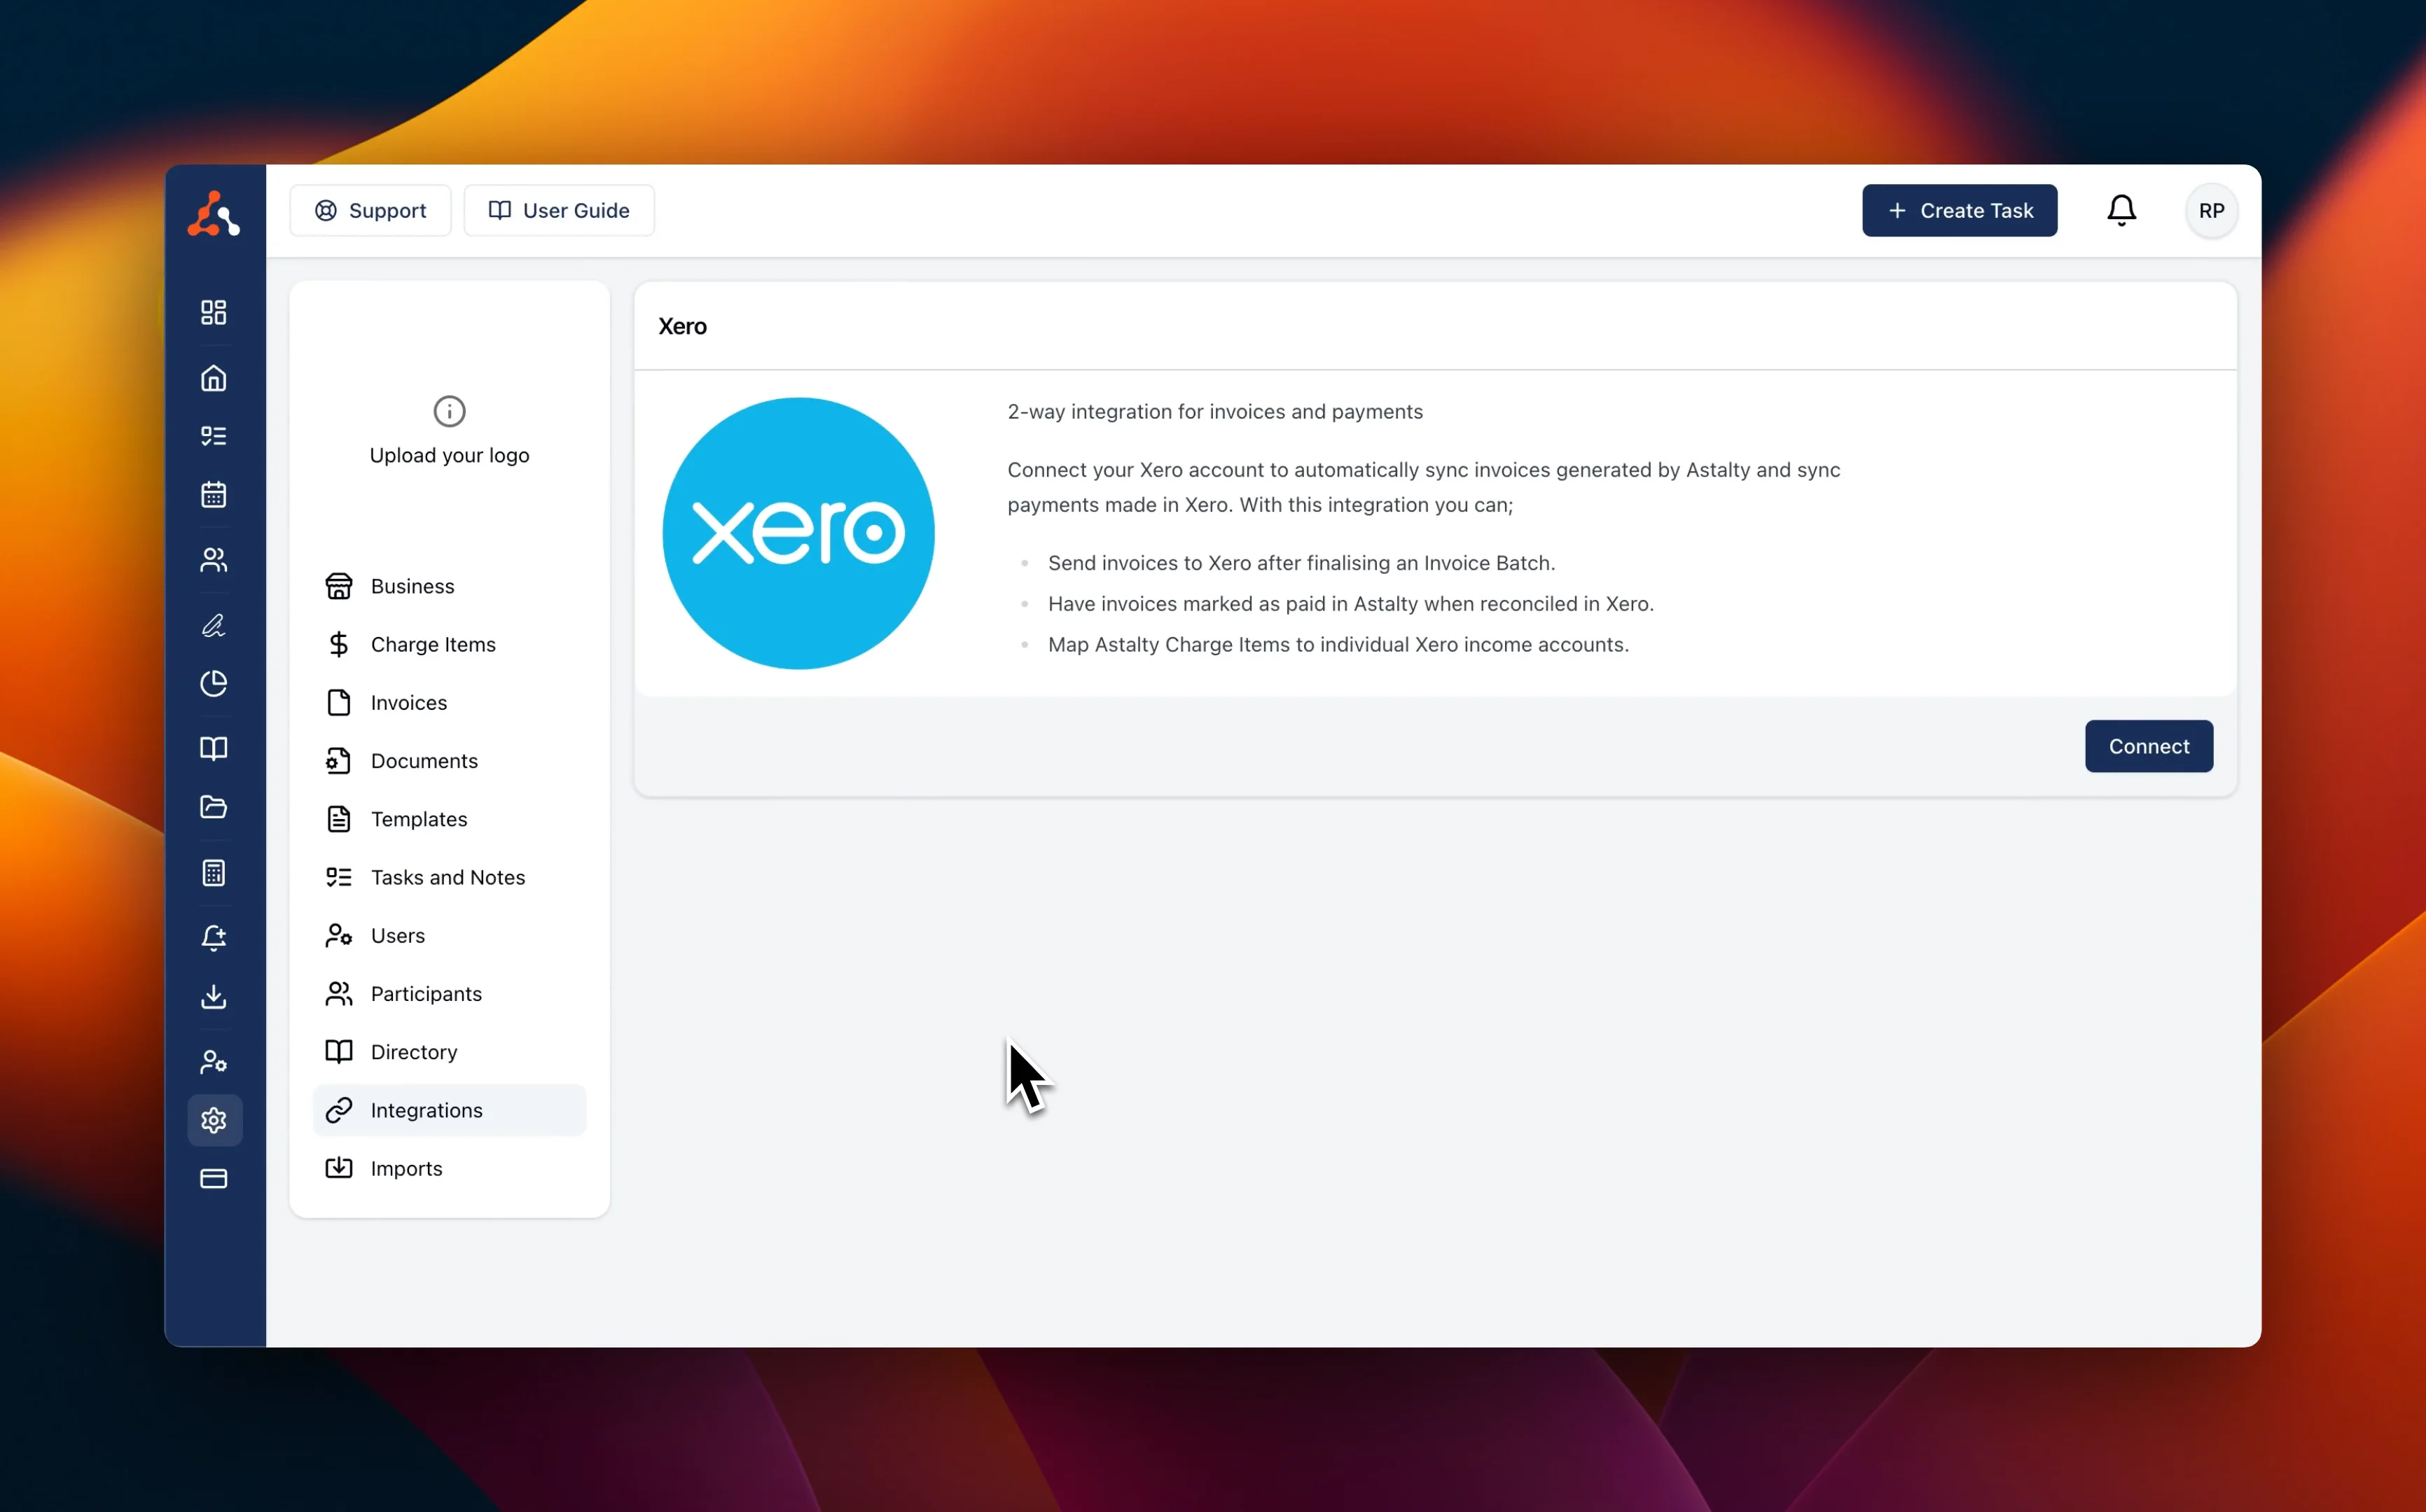Open notifications bell in the top bar
This screenshot has height=1512, width=2426.
(x=2121, y=210)
